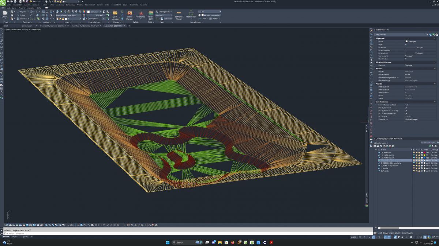The height and width of the screenshot is (246, 439).
Task: Toggle freeze state of 0_Gefälle layer
Action: 416,168
